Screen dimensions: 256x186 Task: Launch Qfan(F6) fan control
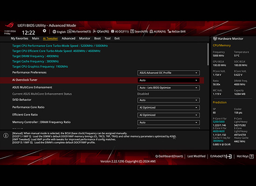(x=101, y=32)
